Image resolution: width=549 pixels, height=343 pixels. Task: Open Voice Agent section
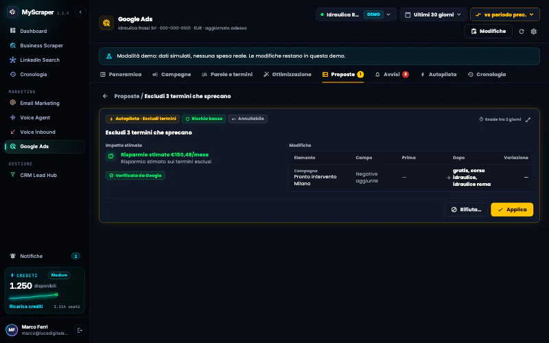pos(45,117)
